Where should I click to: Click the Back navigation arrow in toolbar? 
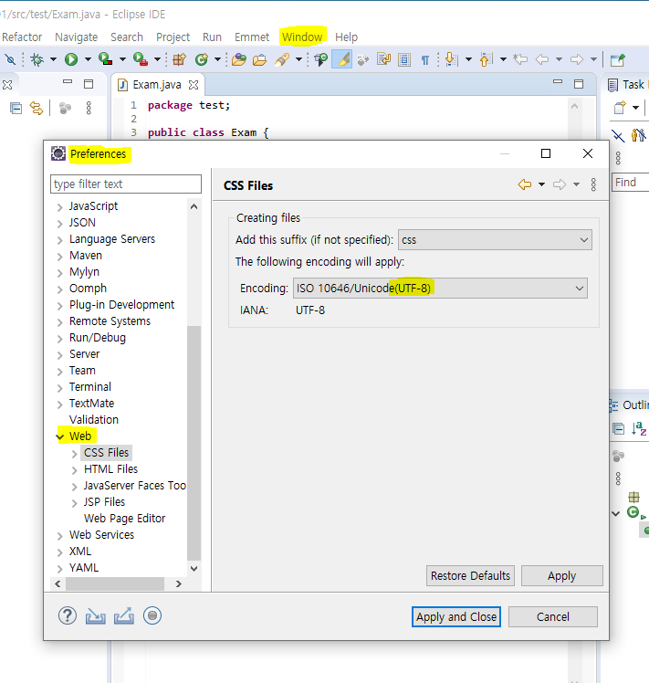click(x=542, y=58)
